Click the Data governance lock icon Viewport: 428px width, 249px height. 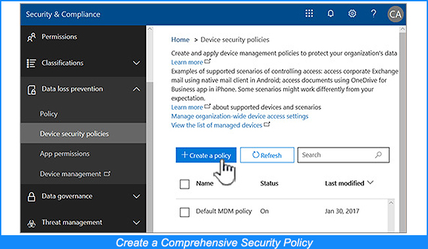point(32,196)
